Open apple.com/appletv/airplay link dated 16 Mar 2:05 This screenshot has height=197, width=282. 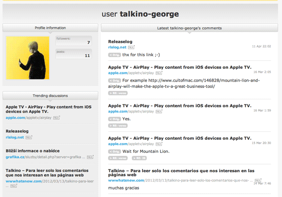pyautogui.click(x=131, y=73)
